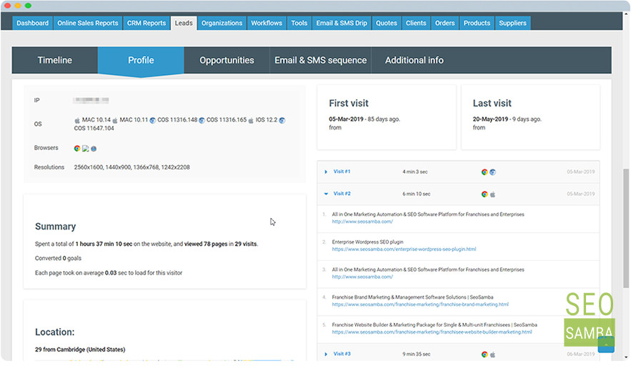Open Email & SMS Drip tab
The width and height of the screenshot is (631, 366).
[342, 23]
